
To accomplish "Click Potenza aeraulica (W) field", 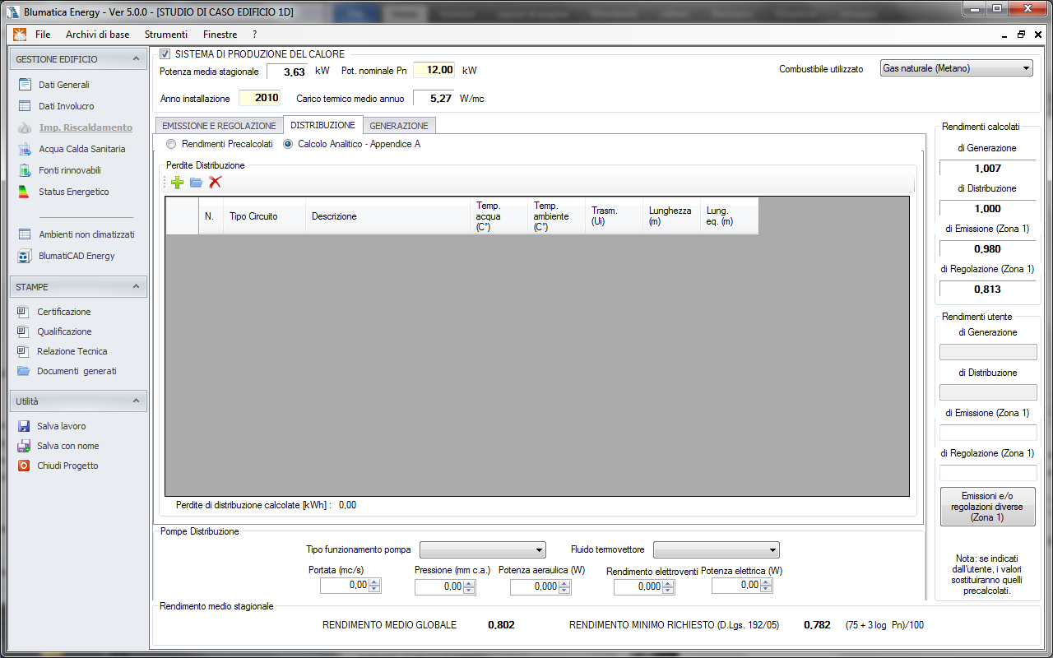I will 540,586.
